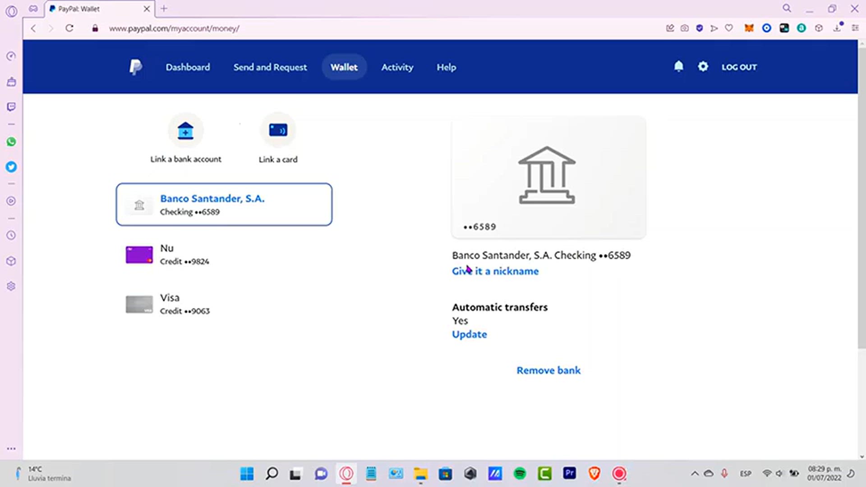Click Remove bank link
This screenshot has width=866, height=487.
click(548, 370)
